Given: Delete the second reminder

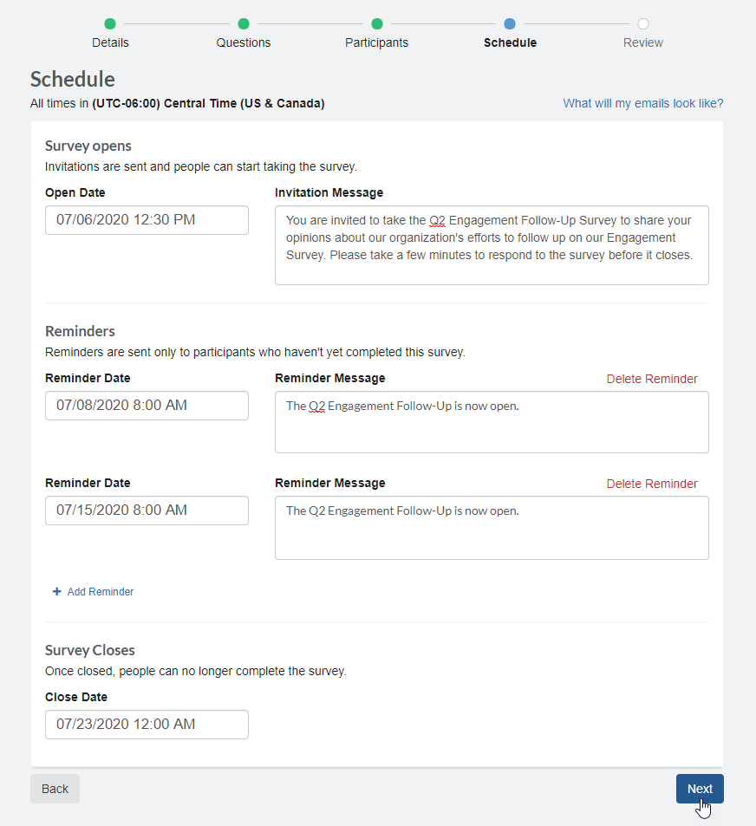Looking at the screenshot, I should pos(652,484).
